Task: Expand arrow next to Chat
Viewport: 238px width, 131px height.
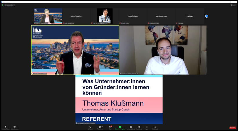Action: pos(113,127)
